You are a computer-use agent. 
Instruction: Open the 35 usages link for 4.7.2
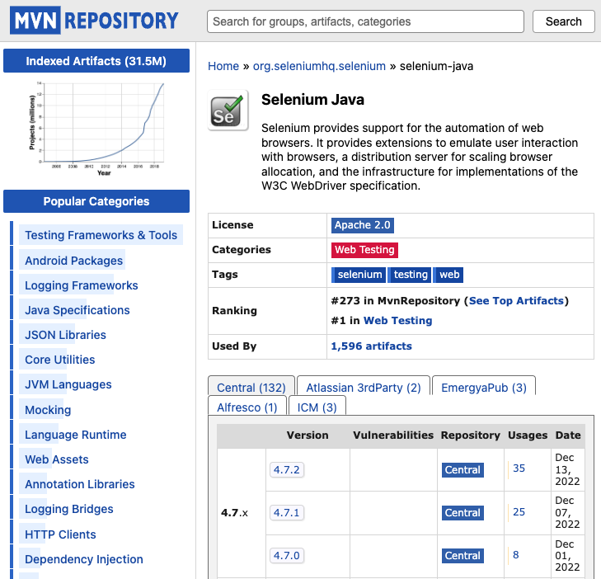(x=519, y=468)
